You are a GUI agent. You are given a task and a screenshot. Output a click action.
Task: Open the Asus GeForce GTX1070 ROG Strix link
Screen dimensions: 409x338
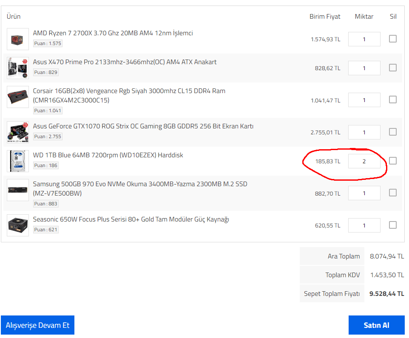point(143,126)
